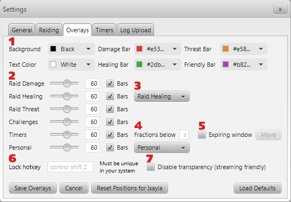Viewport: 291px width, 202px height.
Task: Click the Raid Damage opacity slider handle
Action: [x=67, y=83]
